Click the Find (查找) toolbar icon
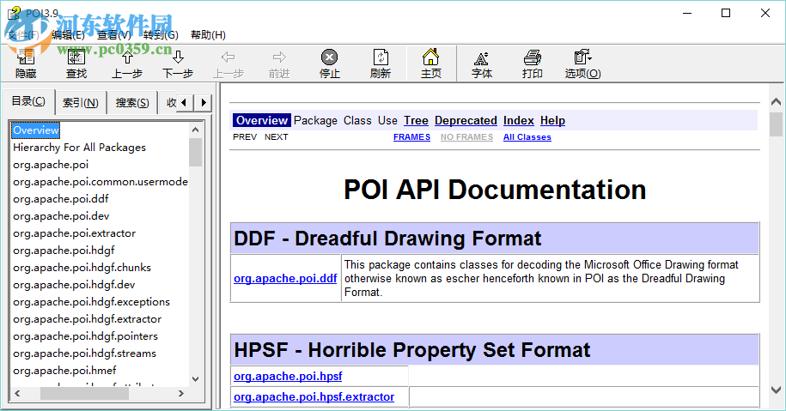The width and height of the screenshot is (786, 411). point(76,63)
